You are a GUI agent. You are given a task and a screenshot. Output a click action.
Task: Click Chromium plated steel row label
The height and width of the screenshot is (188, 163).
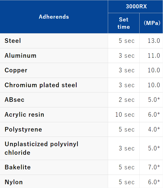41,85
